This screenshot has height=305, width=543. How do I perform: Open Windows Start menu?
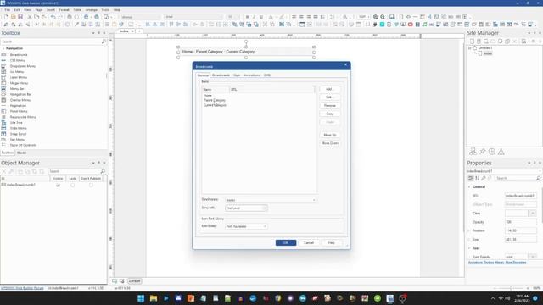(x=141, y=298)
